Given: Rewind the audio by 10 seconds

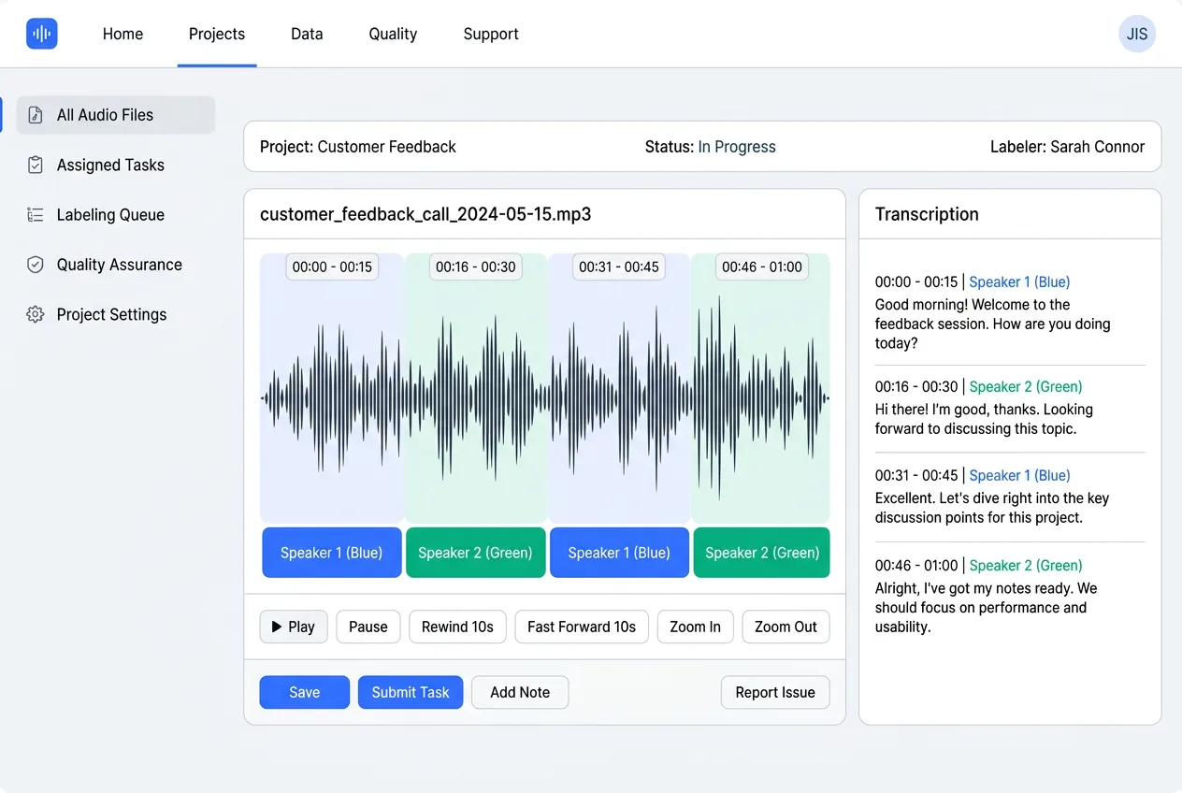Looking at the screenshot, I should [x=457, y=627].
